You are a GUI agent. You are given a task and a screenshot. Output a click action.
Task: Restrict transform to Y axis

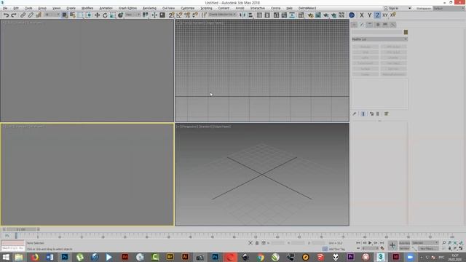click(369, 15)
